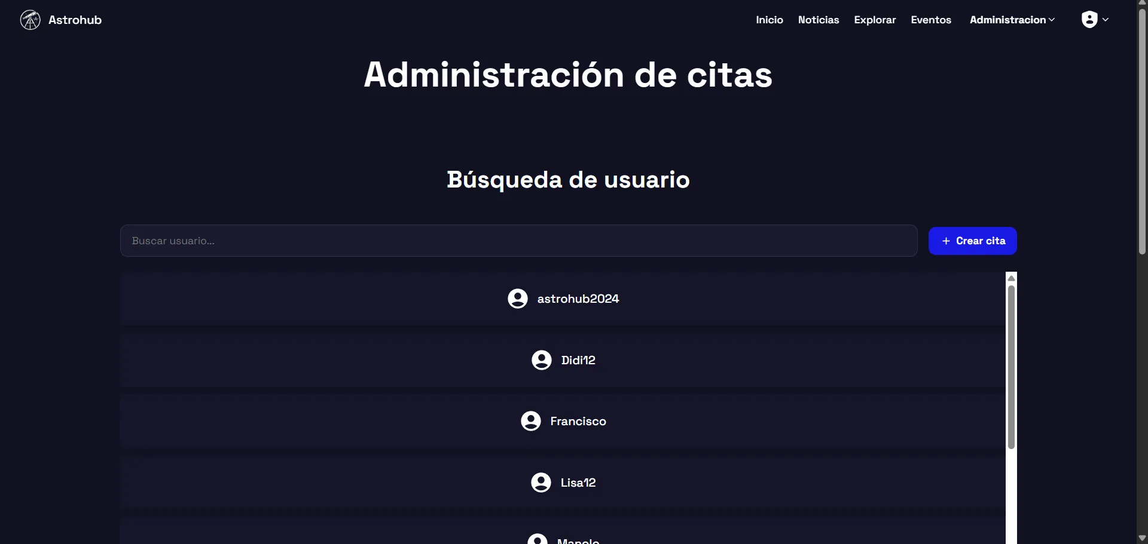
Task: Go to the Inicio page
Action: pyautogui.click(x=769, y=20)
